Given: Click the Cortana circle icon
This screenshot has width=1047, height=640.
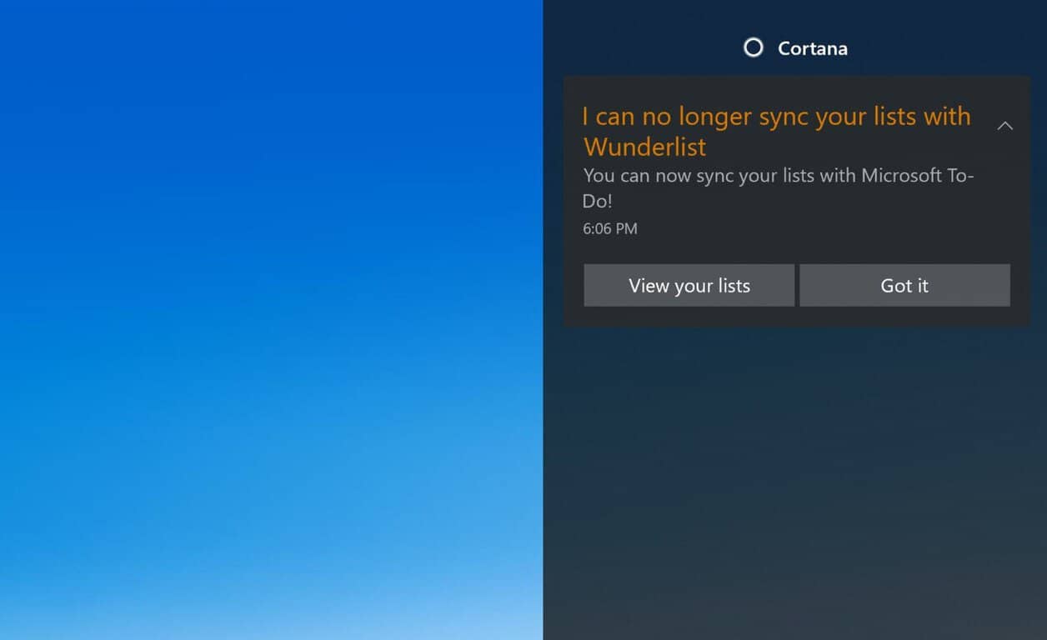Looking at the screenshot, I should pos(754,47).
